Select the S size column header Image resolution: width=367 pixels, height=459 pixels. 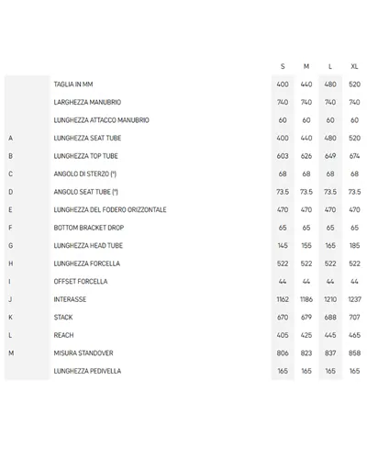click(283, 66)
